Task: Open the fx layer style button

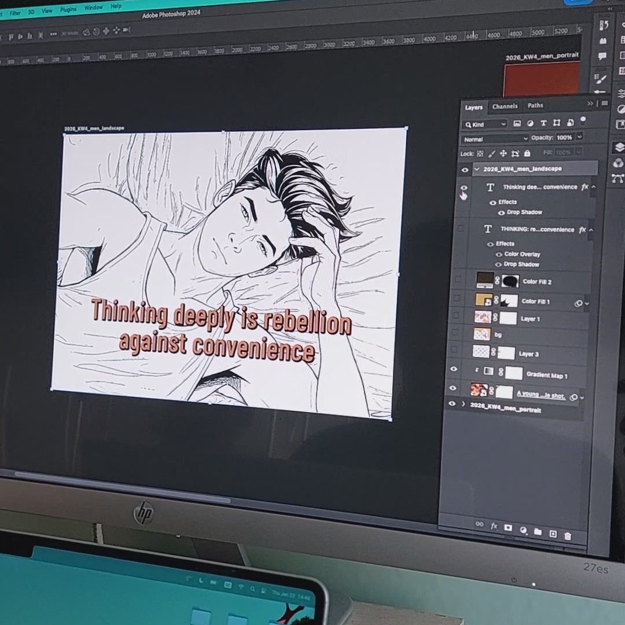Action: (x=494, y=526)
